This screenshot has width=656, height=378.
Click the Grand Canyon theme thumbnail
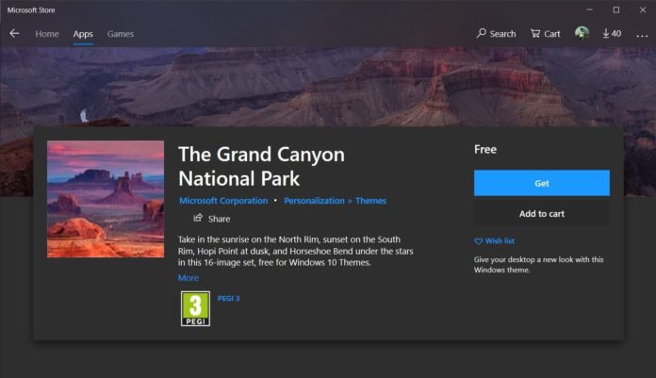[x=105, y=199]
